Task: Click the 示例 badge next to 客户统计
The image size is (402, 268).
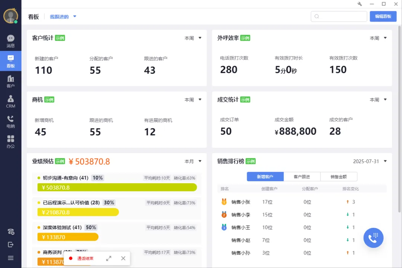Action: [x=60, y=38]
